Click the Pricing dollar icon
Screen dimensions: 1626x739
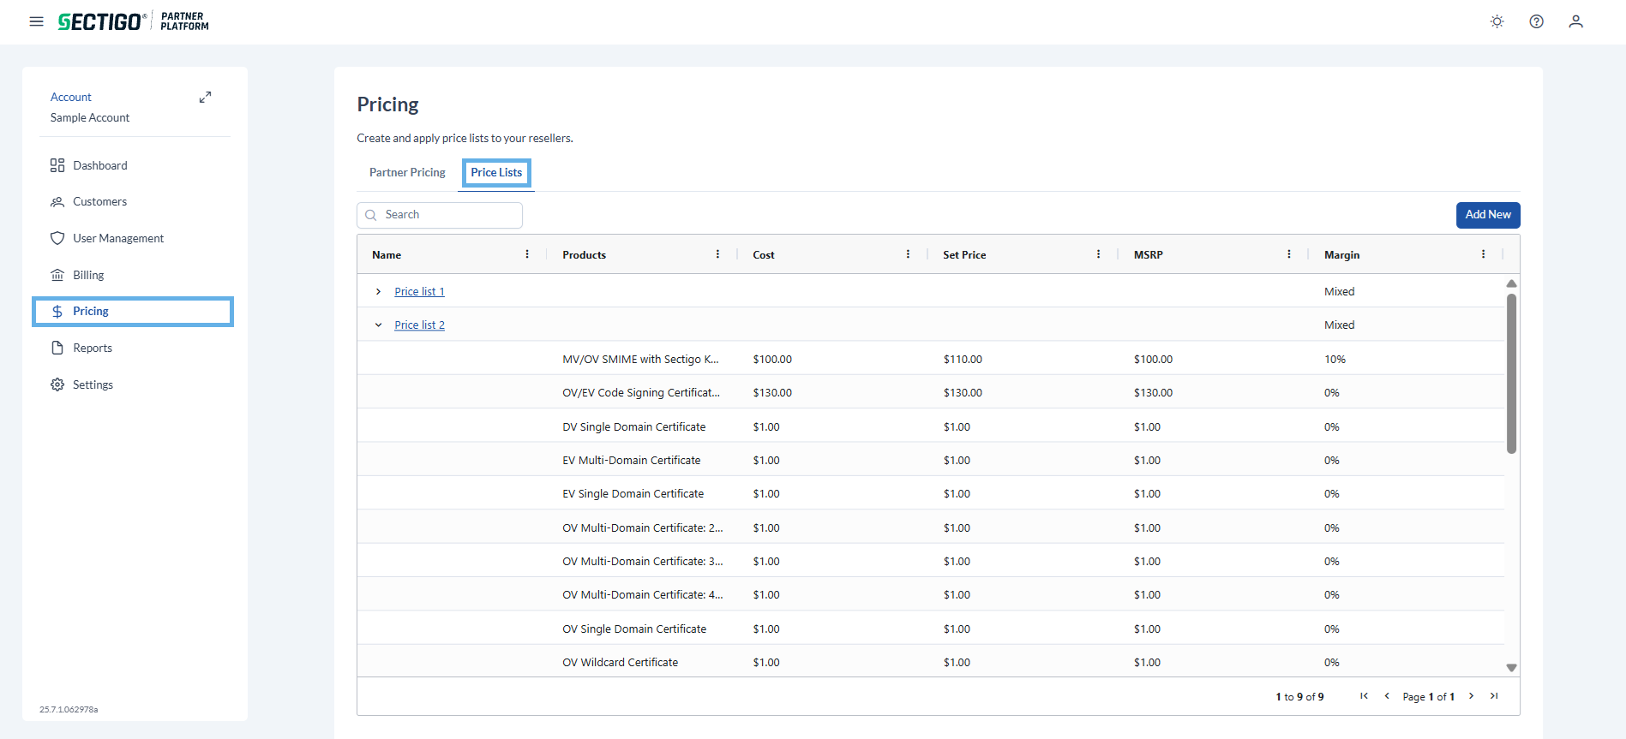(x=57, y=312)
